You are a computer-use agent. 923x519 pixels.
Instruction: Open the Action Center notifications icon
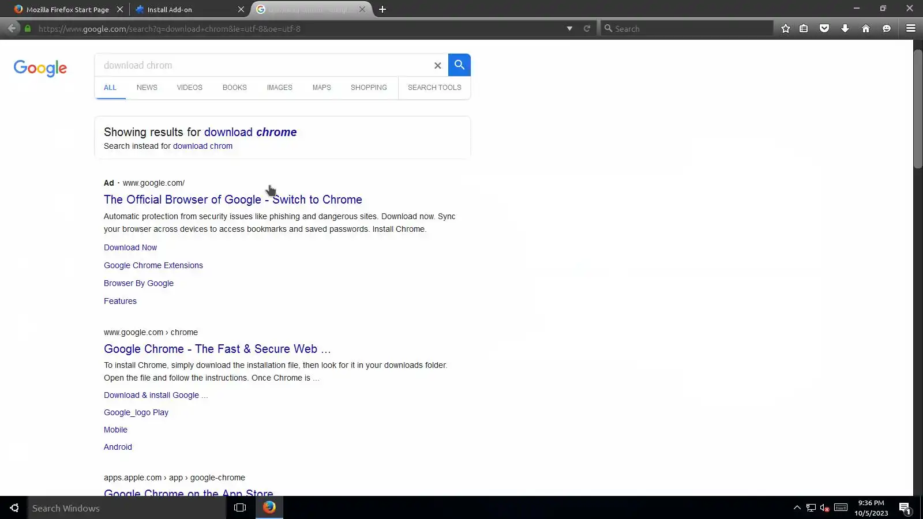point(905,507)
